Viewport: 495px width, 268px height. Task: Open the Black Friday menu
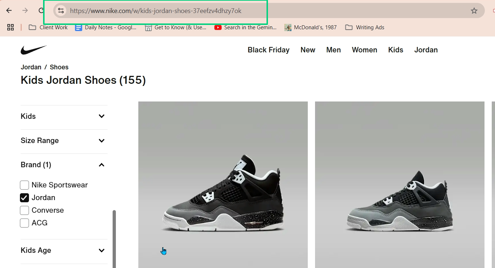tap(268, 50)
